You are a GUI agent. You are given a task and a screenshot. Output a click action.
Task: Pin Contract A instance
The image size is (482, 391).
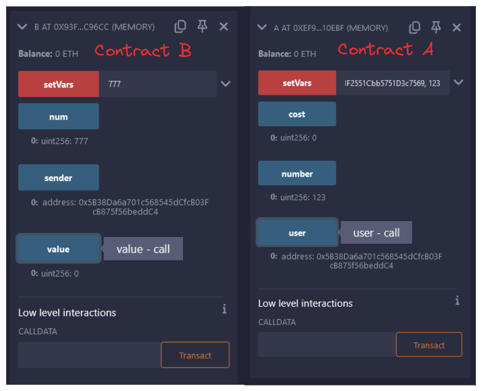pos(436,27)
